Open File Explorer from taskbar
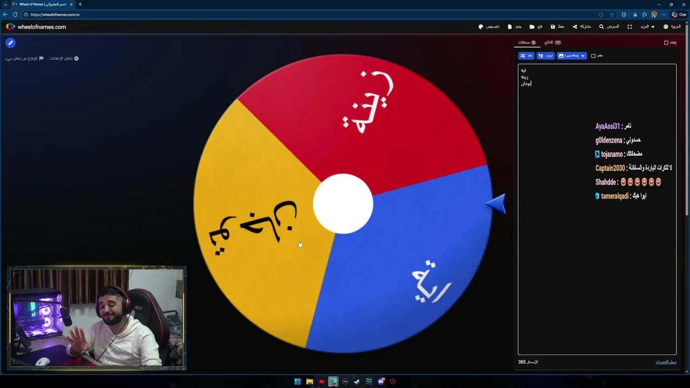Screen dimensions: 690x388 point(309,382)
